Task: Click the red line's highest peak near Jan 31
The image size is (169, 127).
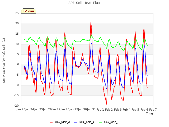Action: pyautogui.click(x=91, y=22)
